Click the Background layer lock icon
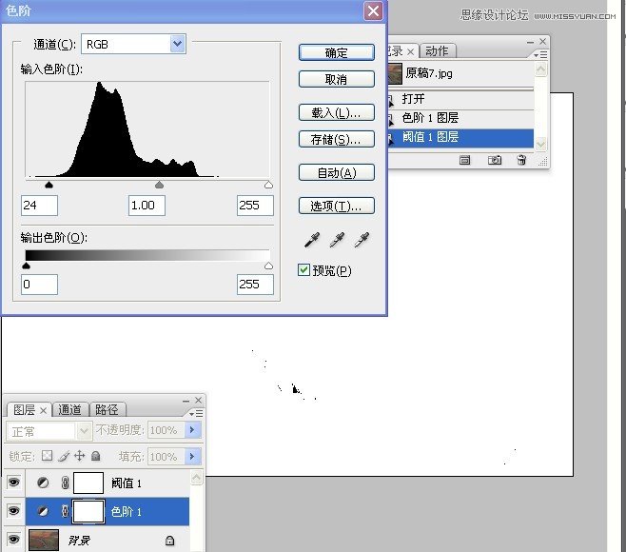Viewport: 626px width, 552px height. [x=169, y=541]
